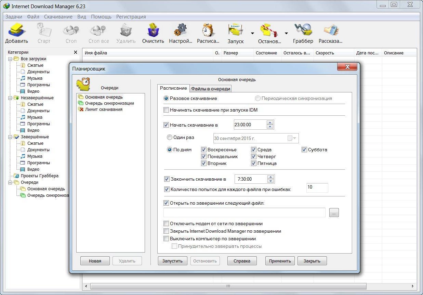Viewport: 423px width, 295px height.
Task: Click the Справка button
Action: click(242, 261)
